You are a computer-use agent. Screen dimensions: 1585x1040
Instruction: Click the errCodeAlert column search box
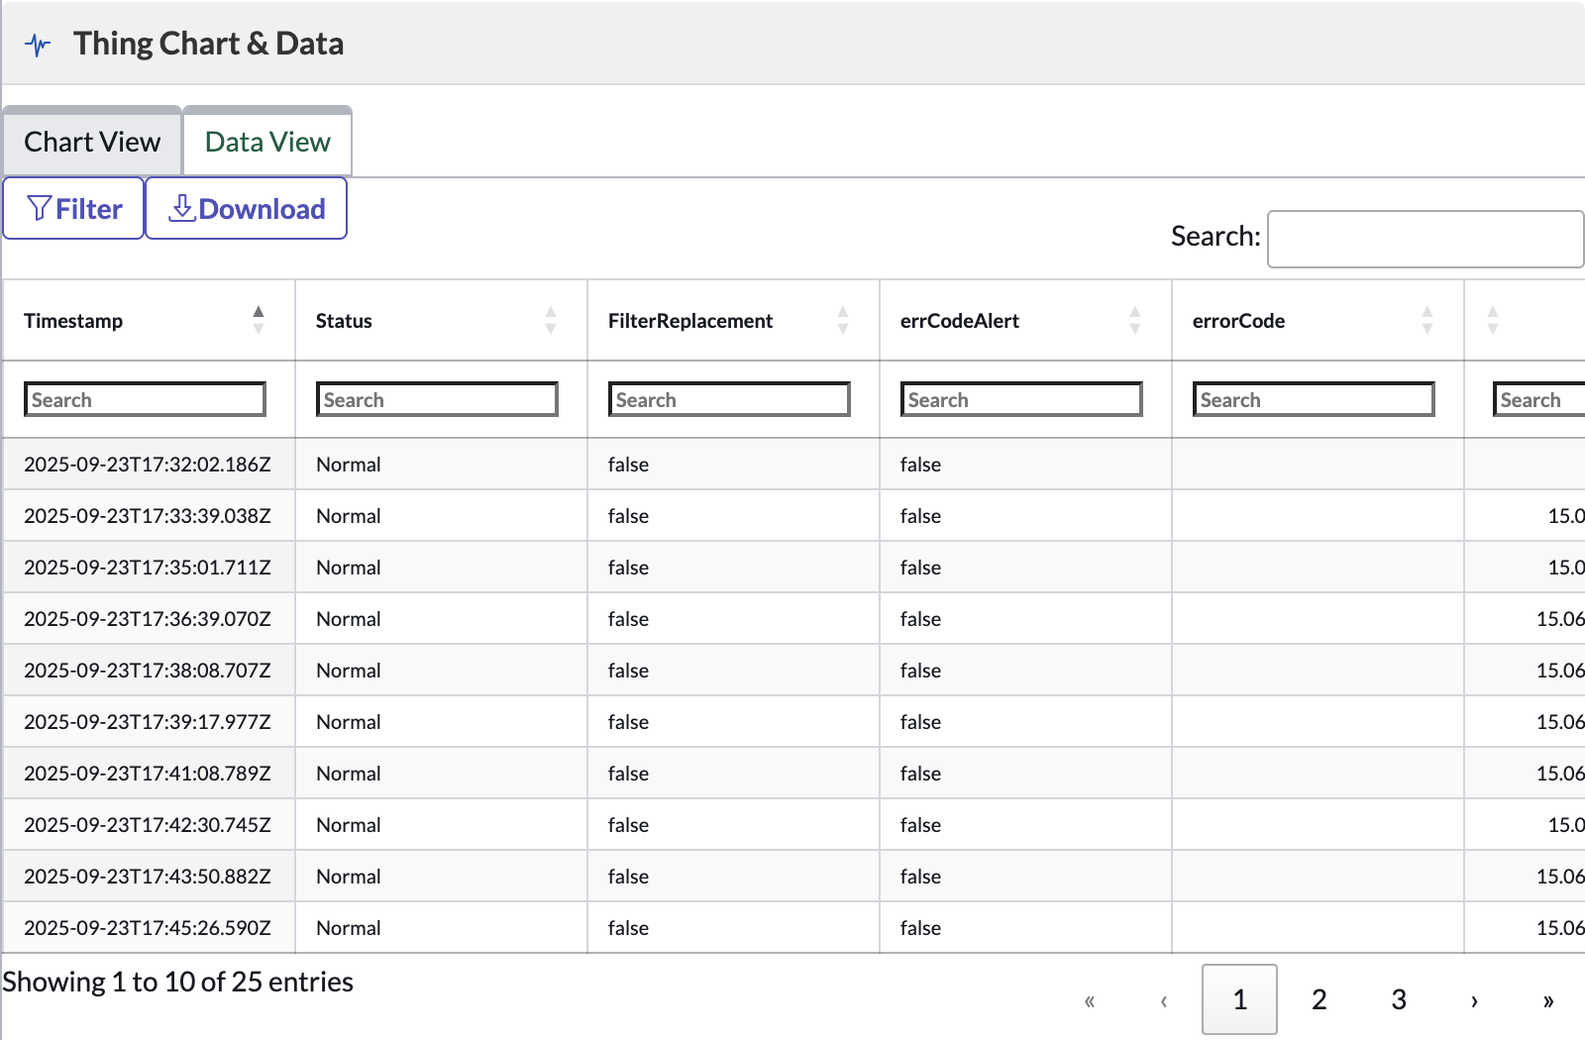1021,399
